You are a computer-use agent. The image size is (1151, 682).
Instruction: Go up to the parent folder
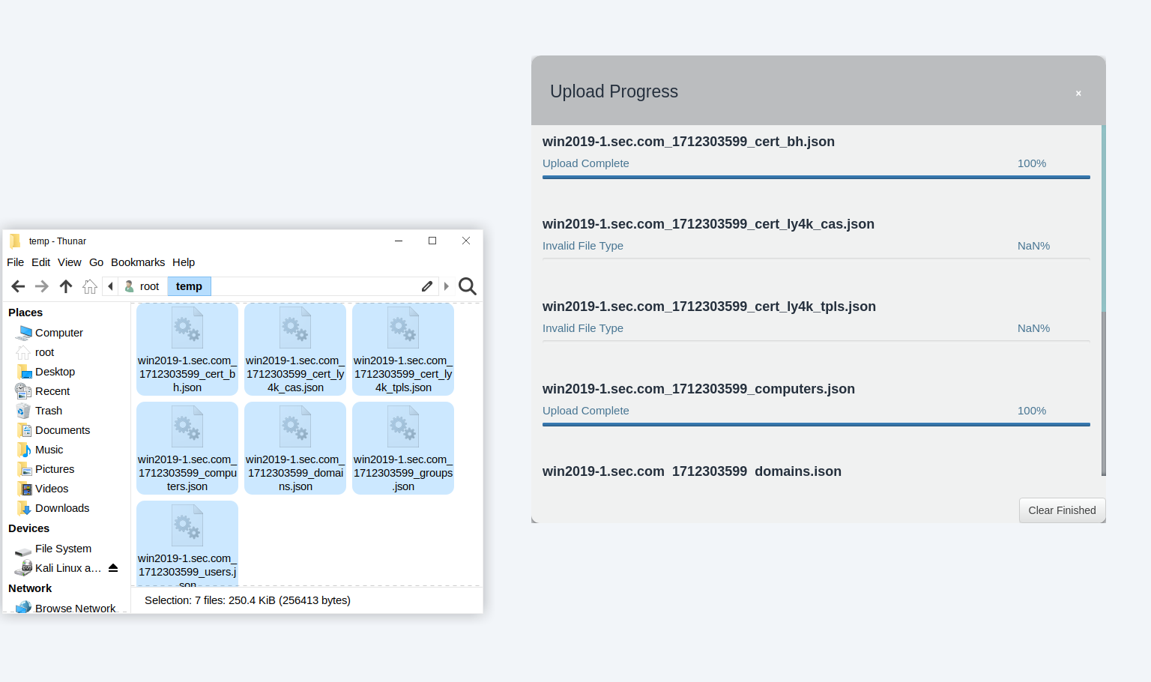click(66, 286)
